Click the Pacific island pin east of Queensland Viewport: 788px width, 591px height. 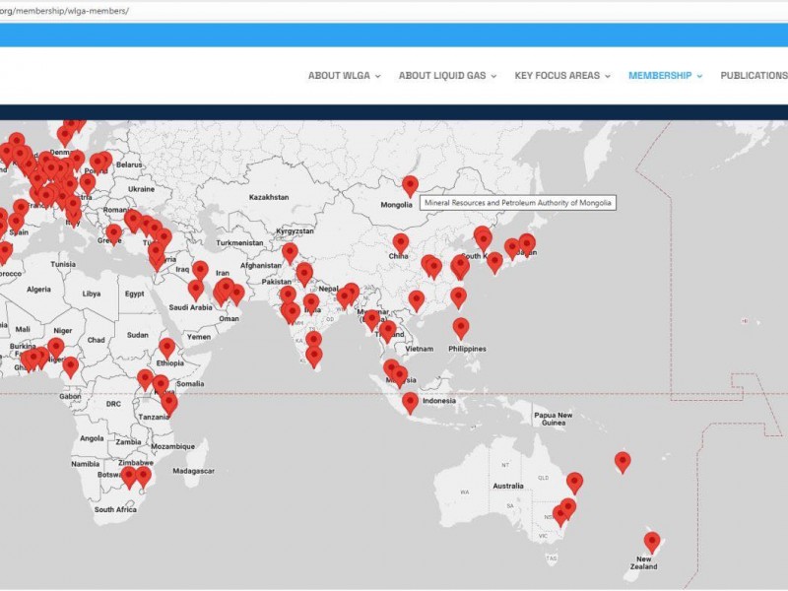pos(623,461)
